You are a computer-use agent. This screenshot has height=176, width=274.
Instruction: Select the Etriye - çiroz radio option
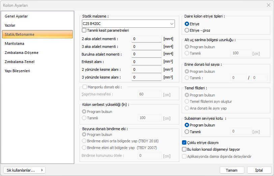click(x=187, y=30)
